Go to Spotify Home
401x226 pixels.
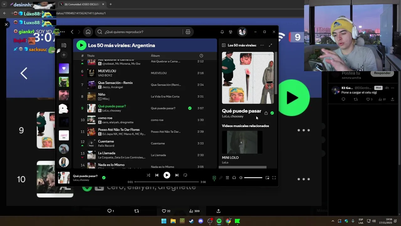click(x=88, y=32)
